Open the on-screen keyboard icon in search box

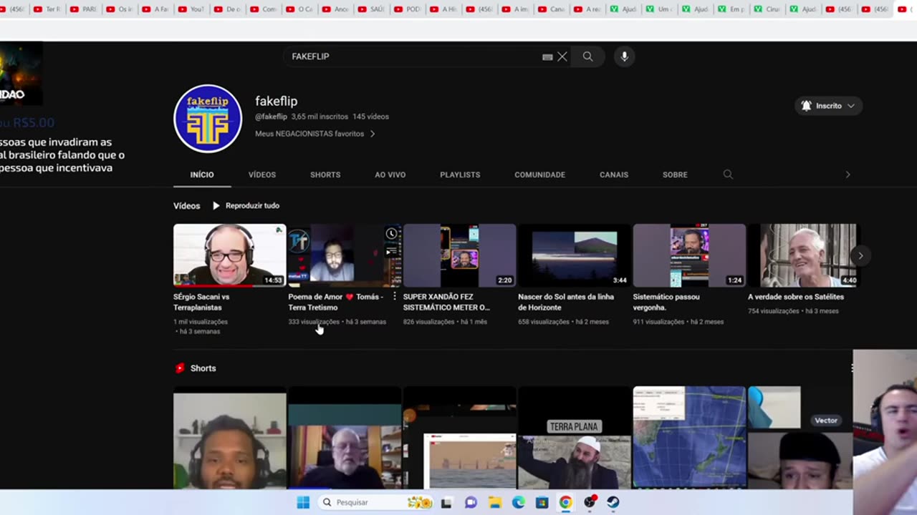pos(547,57)
